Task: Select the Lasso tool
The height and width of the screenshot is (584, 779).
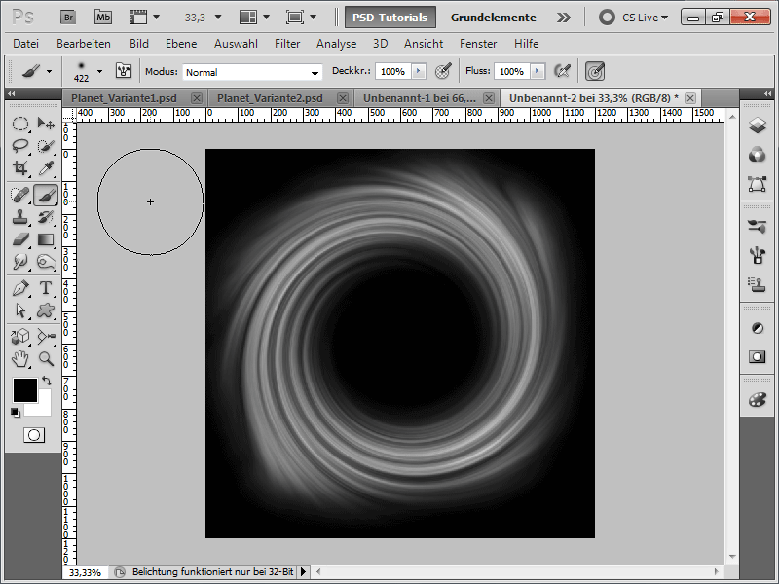Action: coord(19,146)
